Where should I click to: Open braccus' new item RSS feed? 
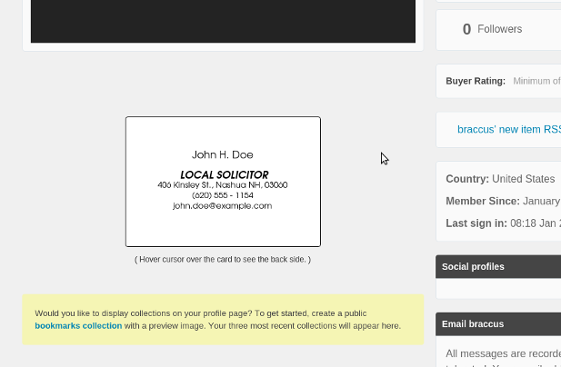pyautogui.click(x=508, y=130)
